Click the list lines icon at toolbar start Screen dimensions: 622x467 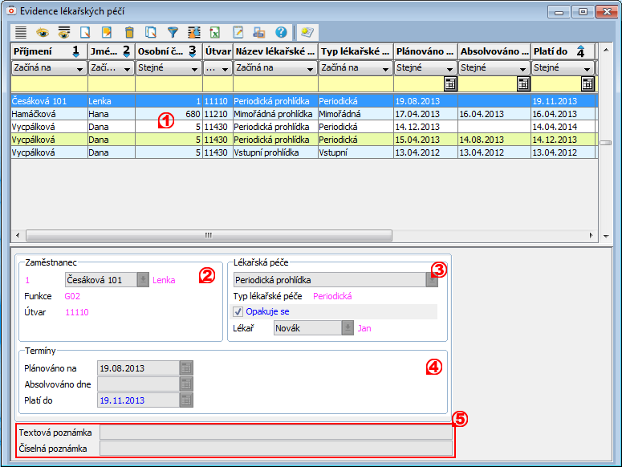coord(21,33)
